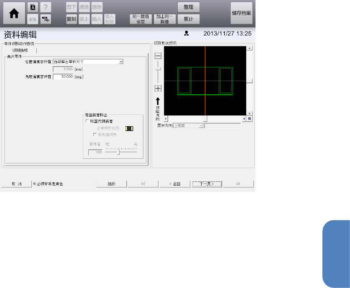Click the date and time display
Viewport: 350px width, 288px height.
pos(227,33)
